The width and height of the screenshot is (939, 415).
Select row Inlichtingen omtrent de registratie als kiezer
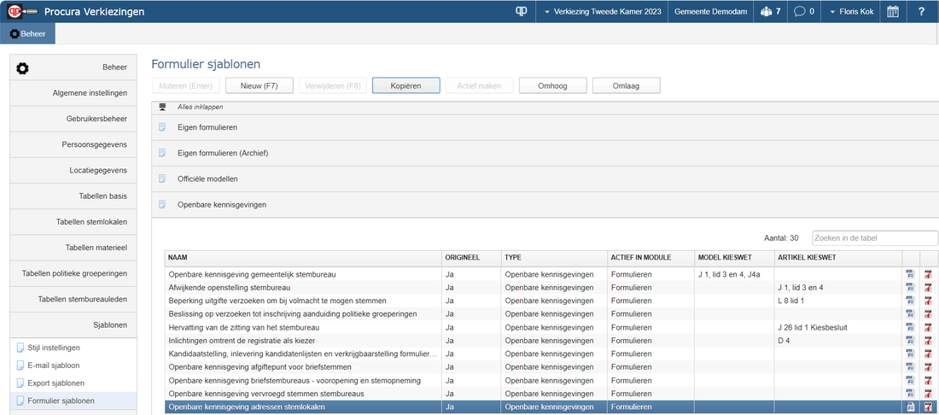tap(533, 340)
